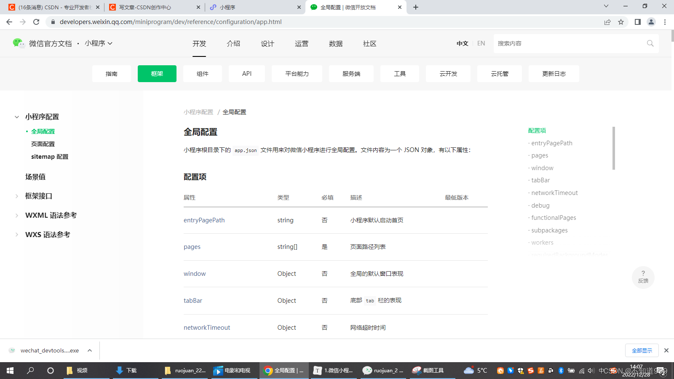
Task: Open the weather 5°C taskbar widget
Action: [x=475, y=371]
